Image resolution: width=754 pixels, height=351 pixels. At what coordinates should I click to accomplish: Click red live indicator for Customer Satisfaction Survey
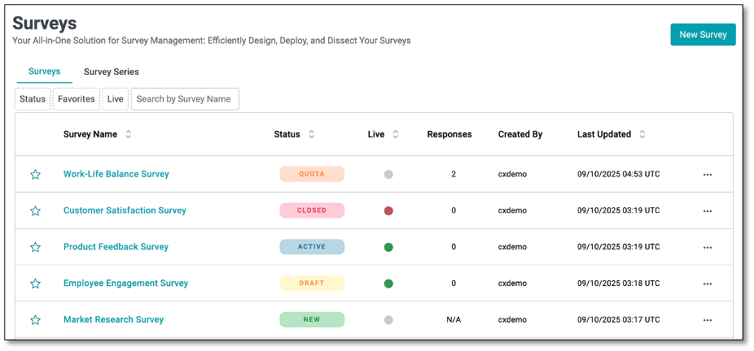(x=388, y=211)
